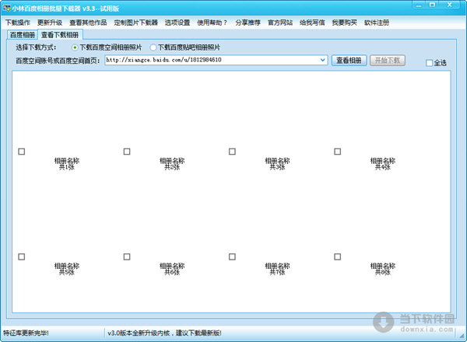Open the 定制图片下载器 menu
Viewport: 467px width, 342px height.
(135, 23)
